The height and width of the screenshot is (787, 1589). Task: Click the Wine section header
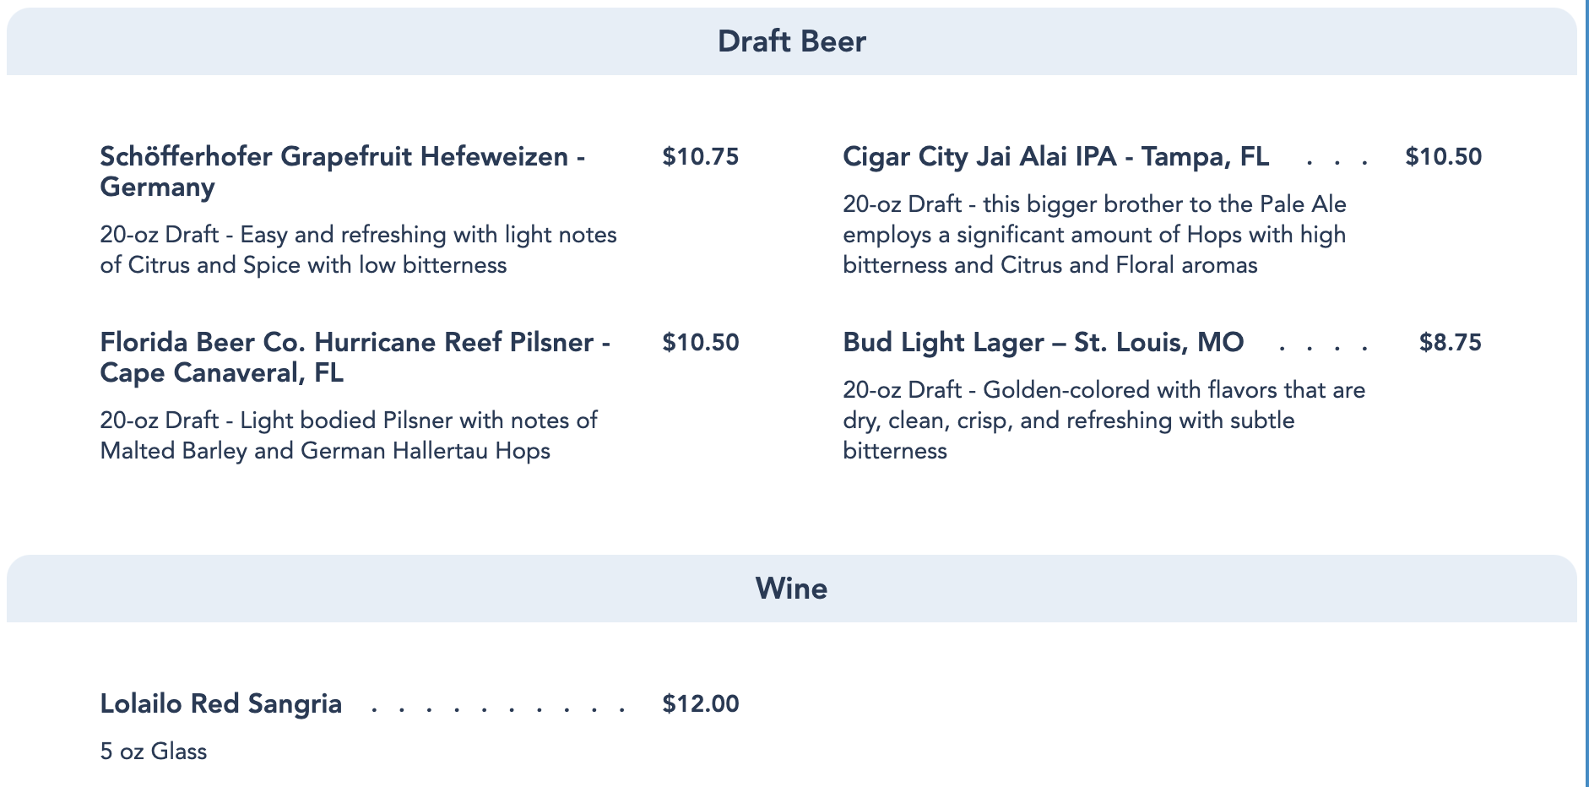coord(791,589)
